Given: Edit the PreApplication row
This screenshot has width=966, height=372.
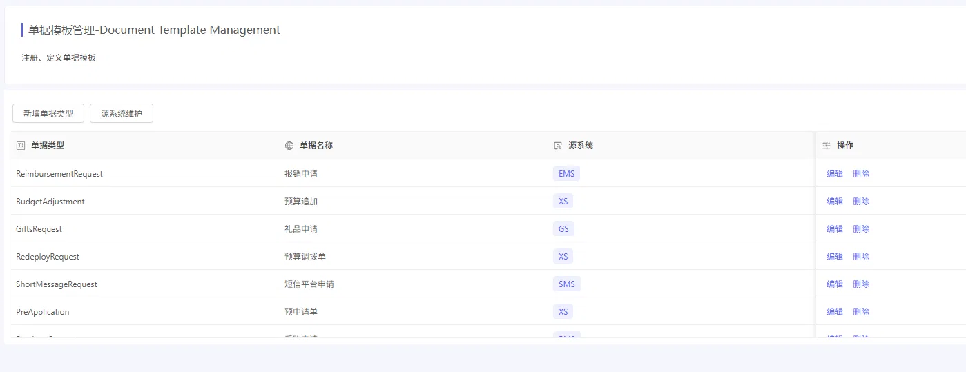Looking at the screenshot, I should pyautogui.click(x=835, y=312).
